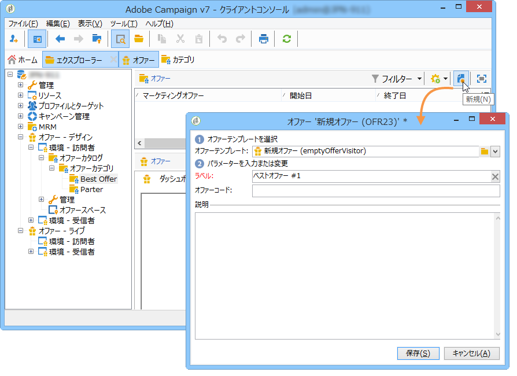Expand the キャンペーン管理 node
The width and height of the screenshot is (517, 376).
(x=20, y=116)
